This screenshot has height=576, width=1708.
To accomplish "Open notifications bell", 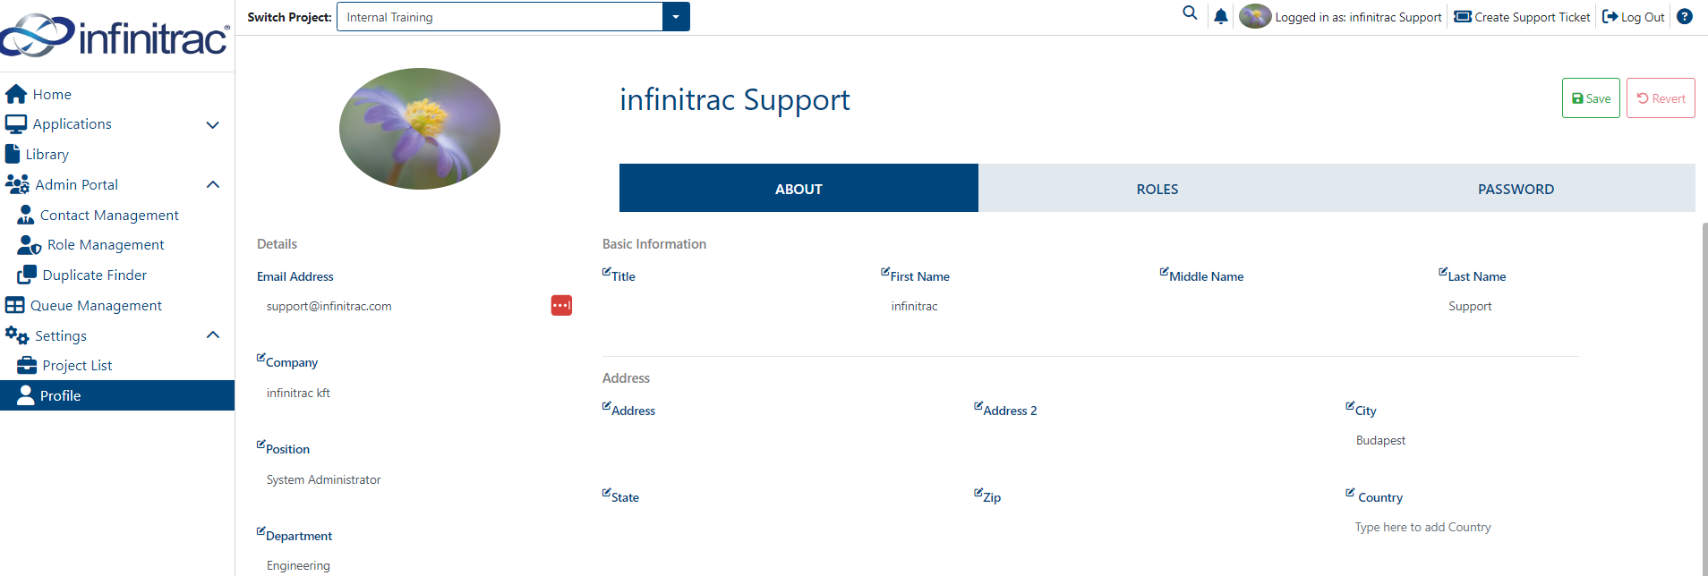I will tap(1221, 16).
